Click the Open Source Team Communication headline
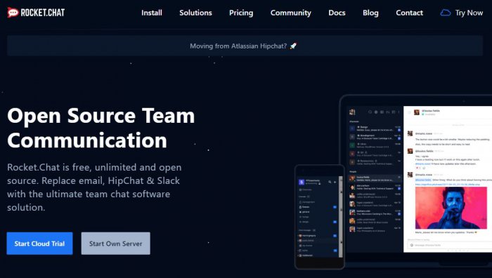 pos(101,128)
